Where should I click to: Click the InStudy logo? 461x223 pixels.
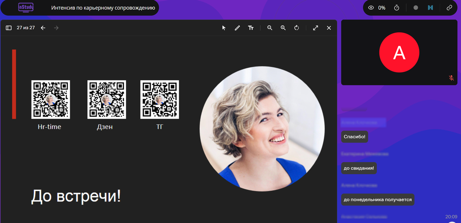tap(26, 7)
